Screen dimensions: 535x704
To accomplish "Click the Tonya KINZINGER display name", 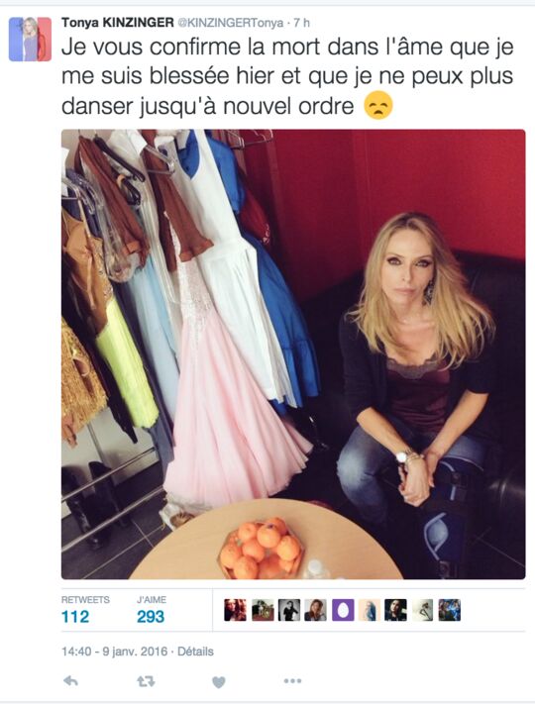I will coord(117,23).
